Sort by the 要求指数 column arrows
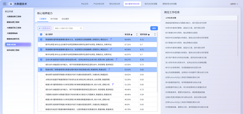This screenshot has height=114, width=243. click(156, 35)
